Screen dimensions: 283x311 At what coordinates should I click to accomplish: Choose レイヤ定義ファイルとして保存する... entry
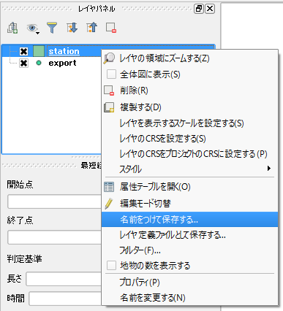click(189, 235)
